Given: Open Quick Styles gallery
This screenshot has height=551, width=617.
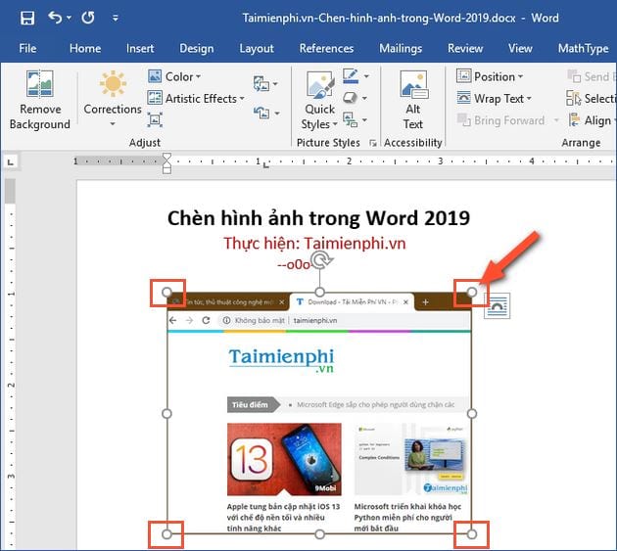Looking at the screenshot, I should point(320,100).
